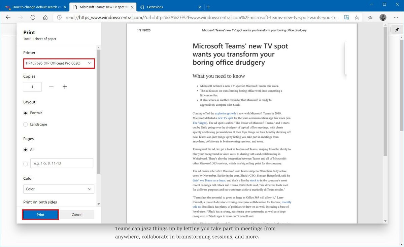
Task: Click the page range input field
Action: click(62, 163)
